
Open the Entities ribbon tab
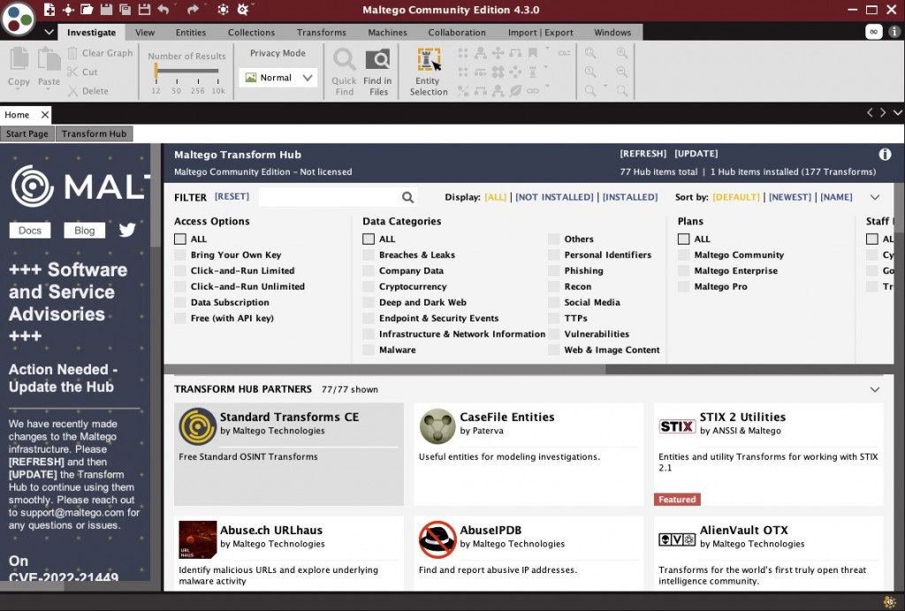[191, 33]
